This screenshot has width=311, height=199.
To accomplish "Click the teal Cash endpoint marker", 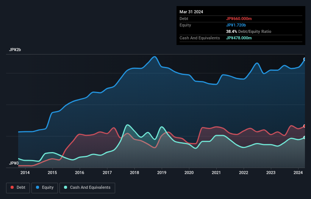I will (x=305, y=138).
